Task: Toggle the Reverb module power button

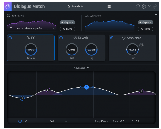Action: [61, 38]
